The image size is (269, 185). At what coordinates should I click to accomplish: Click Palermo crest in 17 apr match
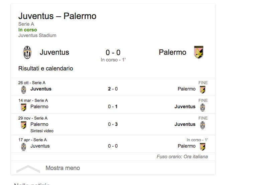tap(202, 147)
